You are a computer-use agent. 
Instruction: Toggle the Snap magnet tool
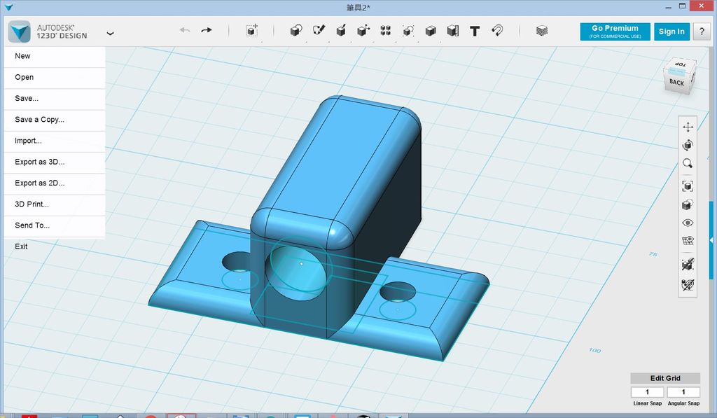click(497, 31)
